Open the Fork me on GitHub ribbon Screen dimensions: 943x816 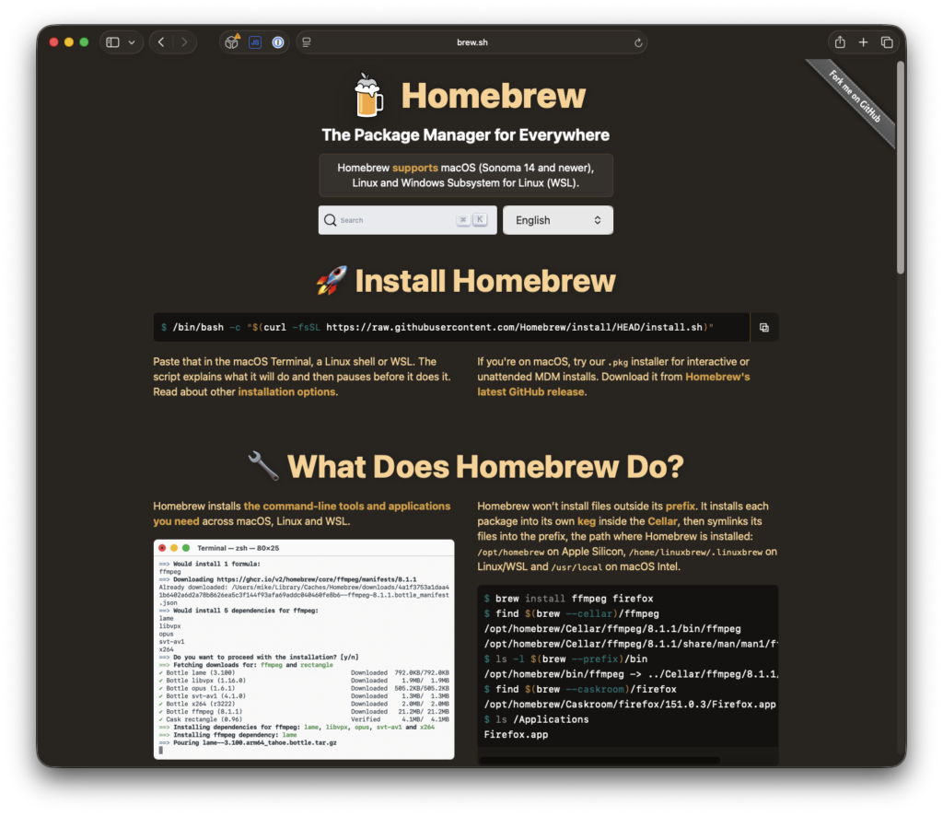(x=856, y=97)
